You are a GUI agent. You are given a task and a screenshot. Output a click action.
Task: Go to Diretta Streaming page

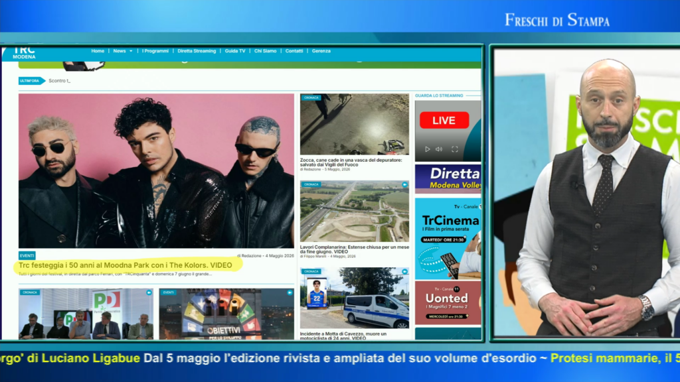point(197,51)
